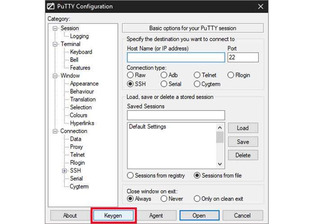Set close window on exit to Always
This screenshot has height=224, width=314.
[x=130, y=199]
